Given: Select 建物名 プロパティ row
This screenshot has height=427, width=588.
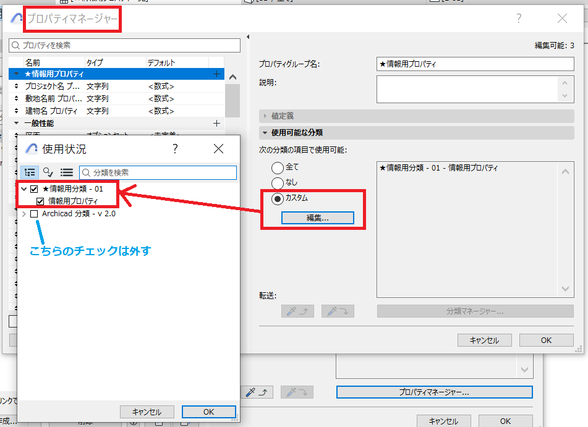Looking at the screenshot, I should [x=117, y=111].
